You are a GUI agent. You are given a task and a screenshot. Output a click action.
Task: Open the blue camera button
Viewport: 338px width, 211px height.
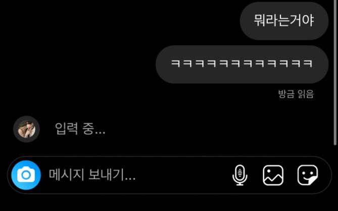point(26,175)
